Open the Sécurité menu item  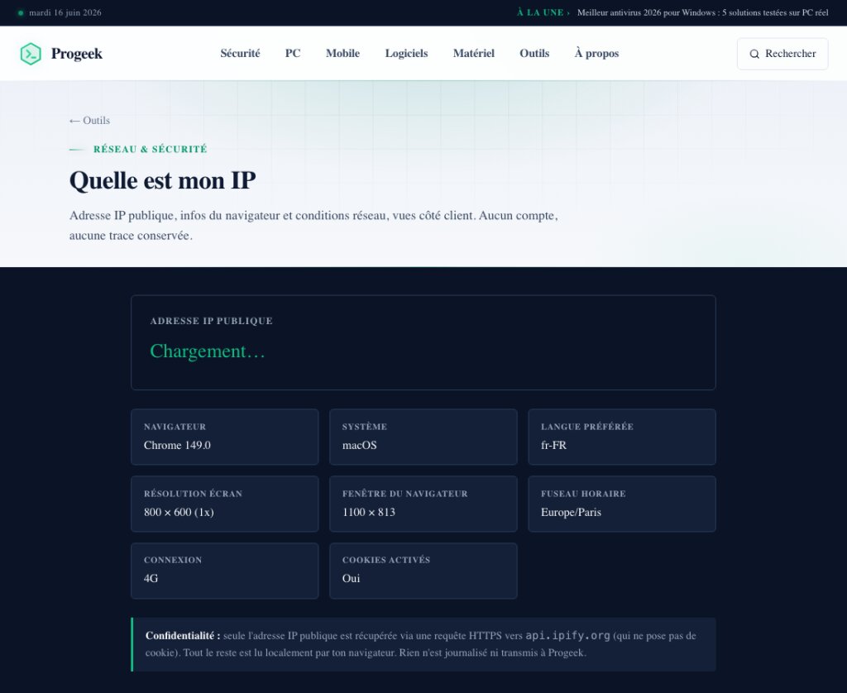pos(240,54)
